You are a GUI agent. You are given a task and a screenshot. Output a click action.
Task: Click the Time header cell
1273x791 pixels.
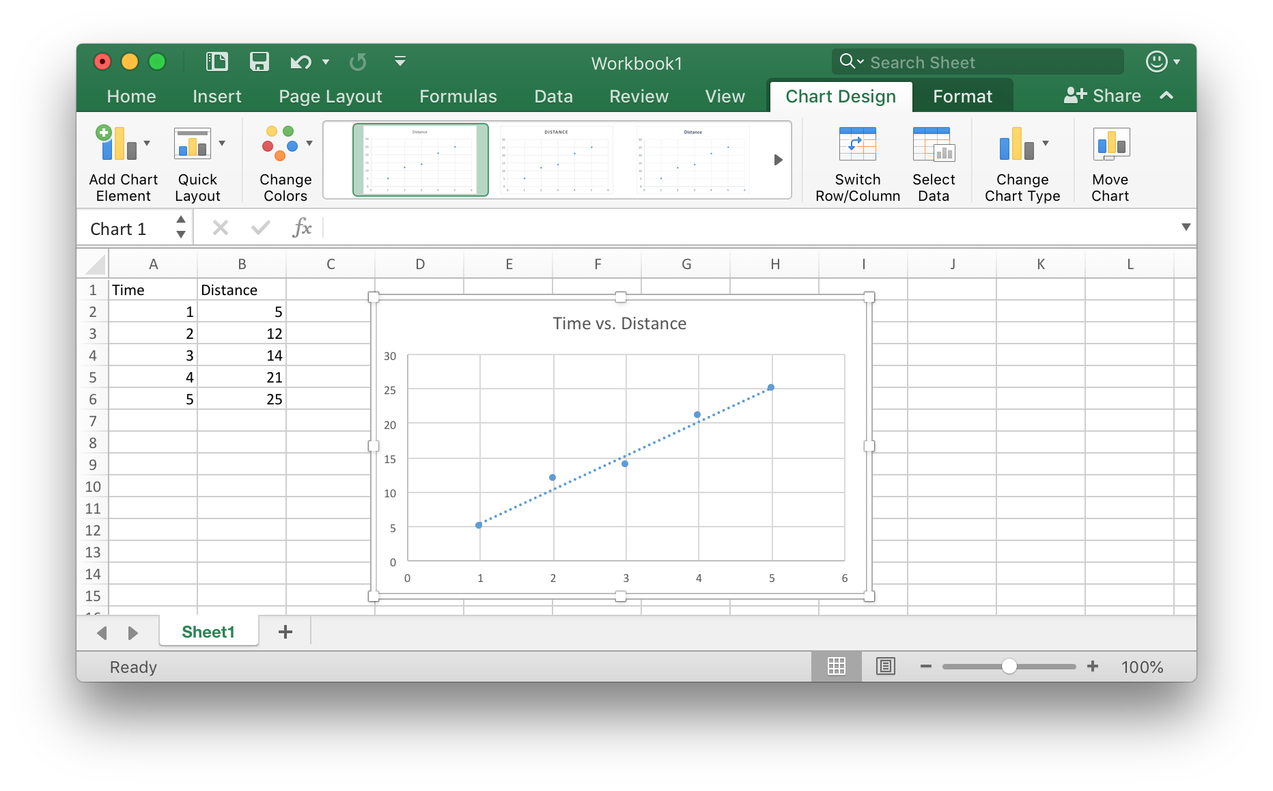(153, 290)
